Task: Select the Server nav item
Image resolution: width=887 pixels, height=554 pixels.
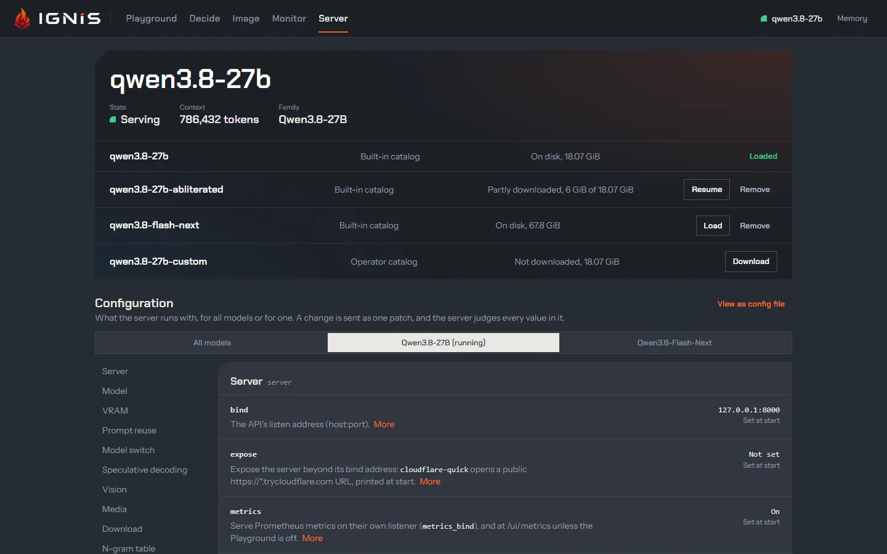Action: (333, 18)
